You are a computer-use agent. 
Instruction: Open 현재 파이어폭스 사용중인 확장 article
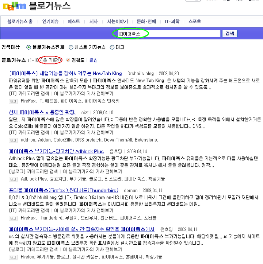click(42, 112)
